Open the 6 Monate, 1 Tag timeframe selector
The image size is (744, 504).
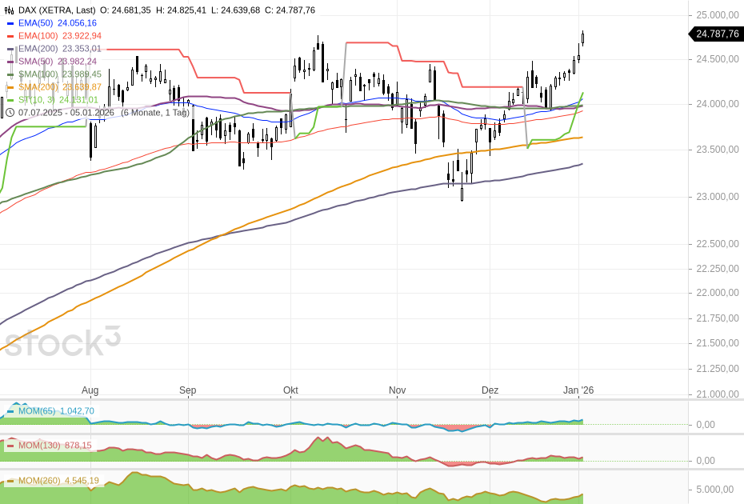[155, 112]
